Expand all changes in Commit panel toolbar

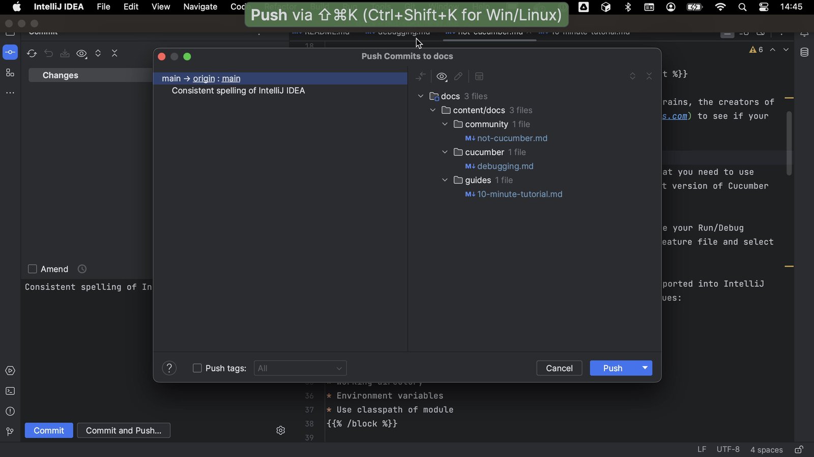(98, 53)
